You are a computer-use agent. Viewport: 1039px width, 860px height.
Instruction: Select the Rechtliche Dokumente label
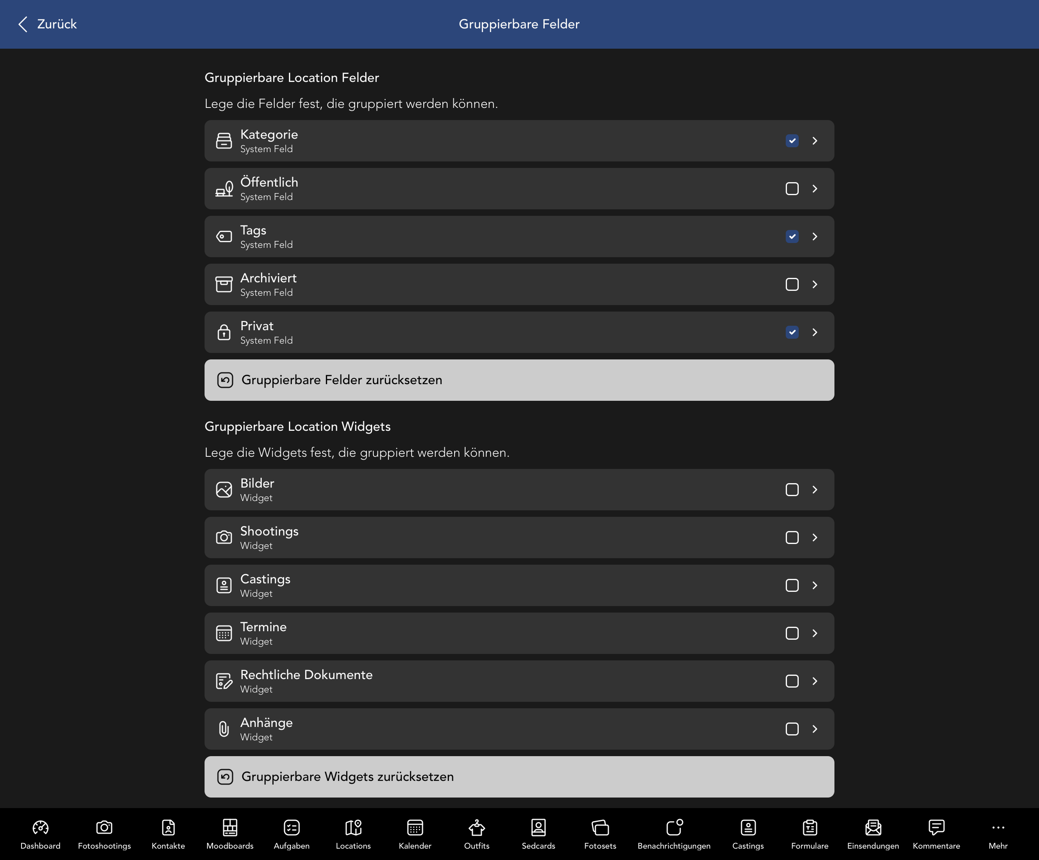pos(306,675)
